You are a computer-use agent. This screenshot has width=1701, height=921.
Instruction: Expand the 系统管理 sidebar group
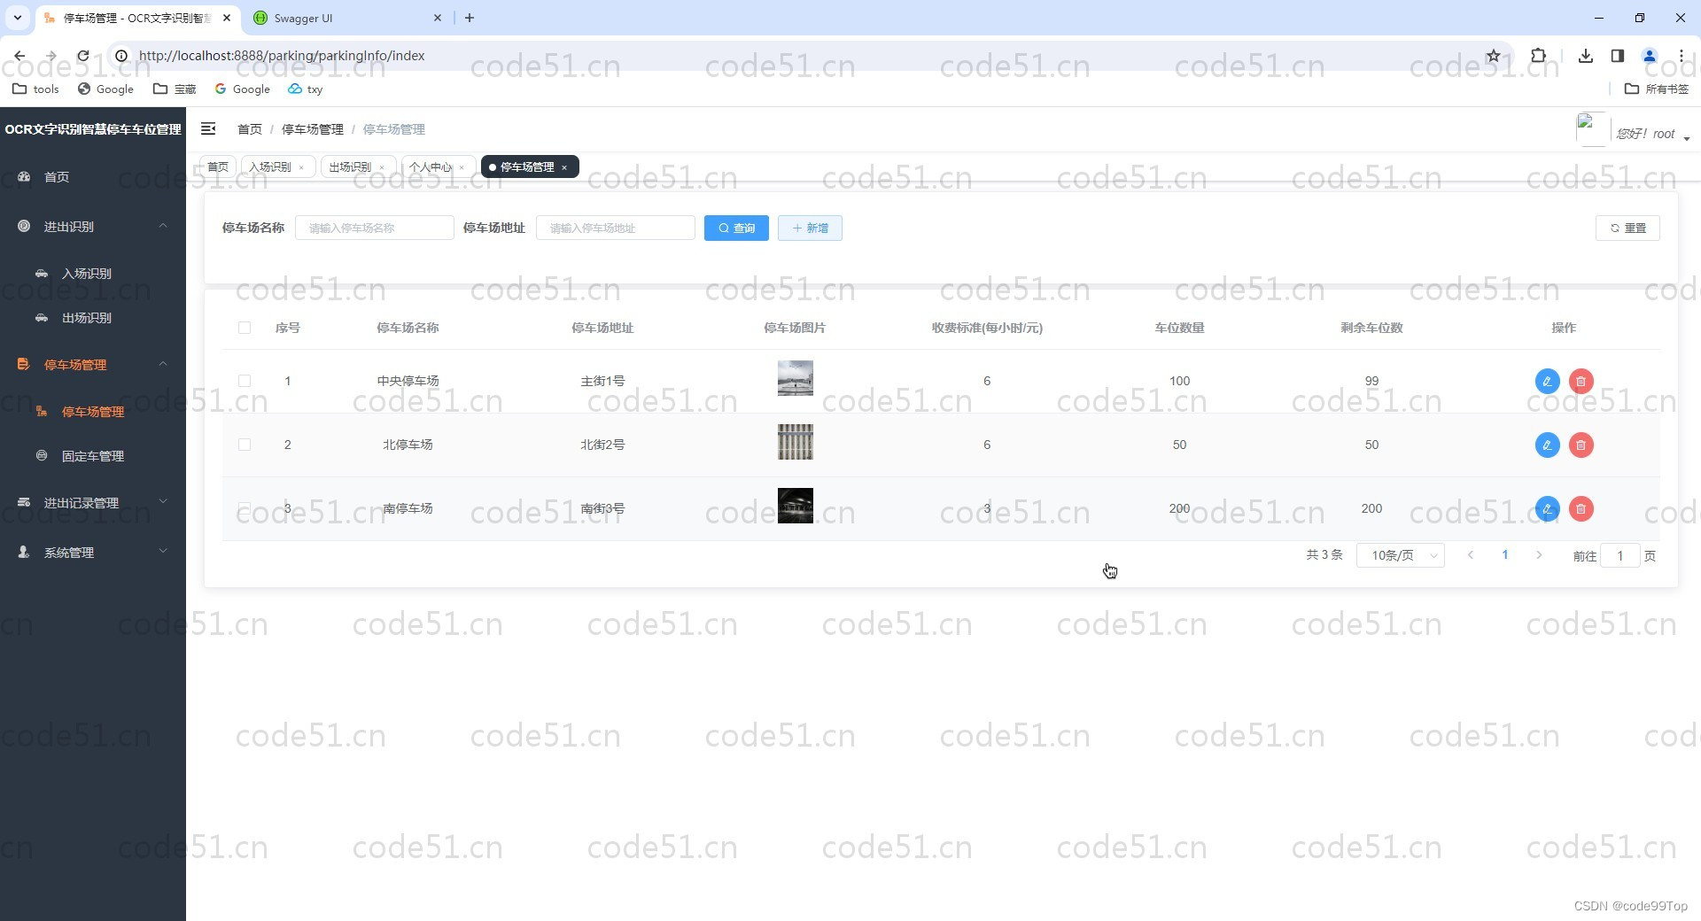tap(93, 553)
